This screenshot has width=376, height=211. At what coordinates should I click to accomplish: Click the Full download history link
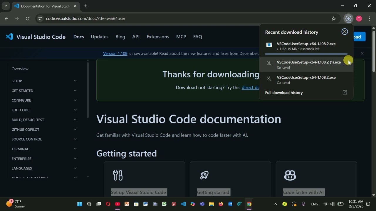(x=284, y=93)
